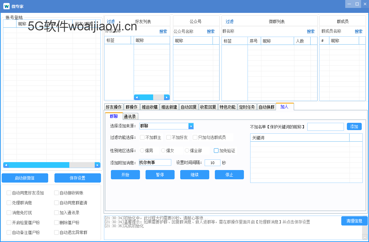Toggle 自动备注僵尸粉 checkbox

click(x=9, y=232)
